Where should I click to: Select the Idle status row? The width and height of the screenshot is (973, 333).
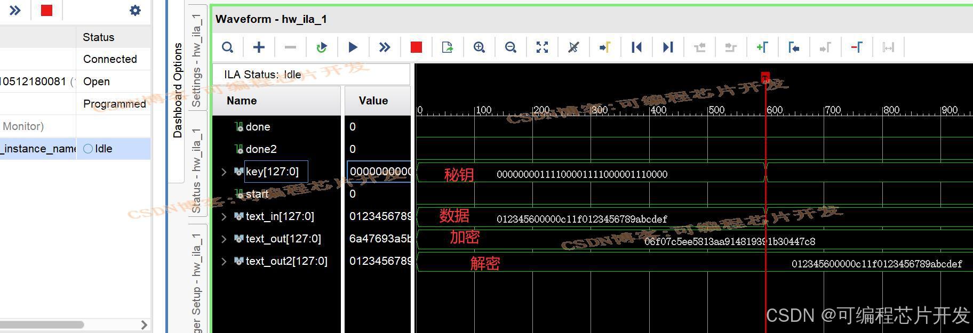(75, 149)
